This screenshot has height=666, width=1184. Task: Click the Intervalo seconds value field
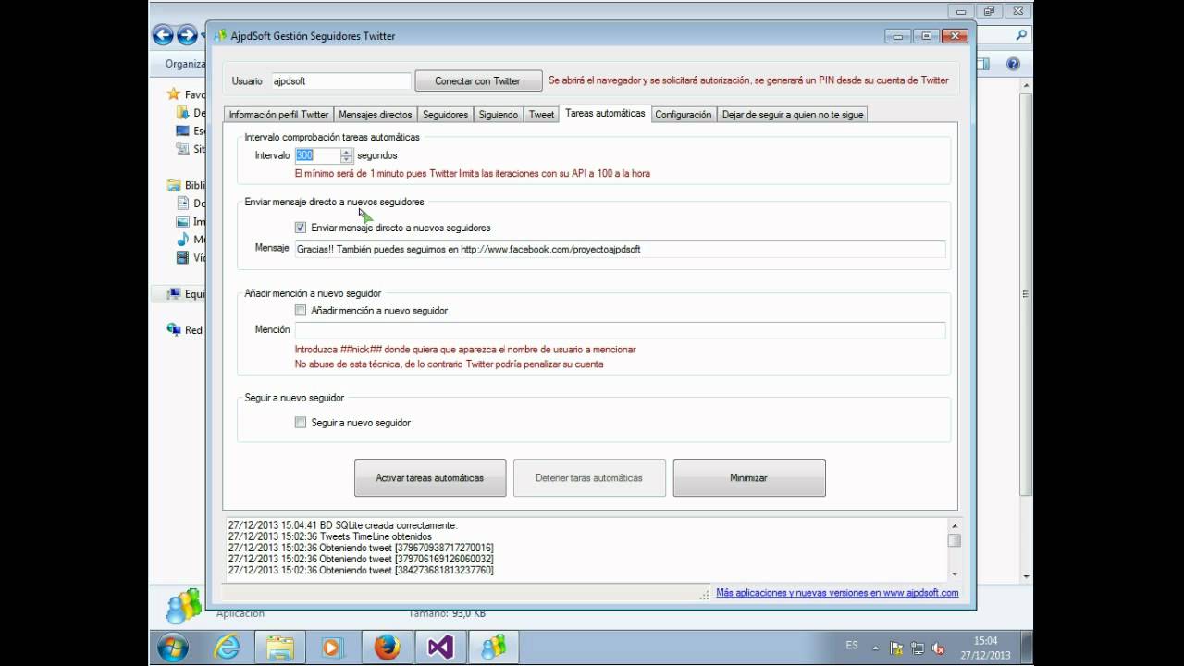pos(317,155)
